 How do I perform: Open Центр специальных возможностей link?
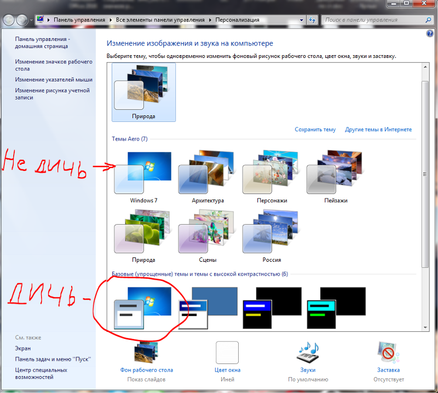(41, 373)
